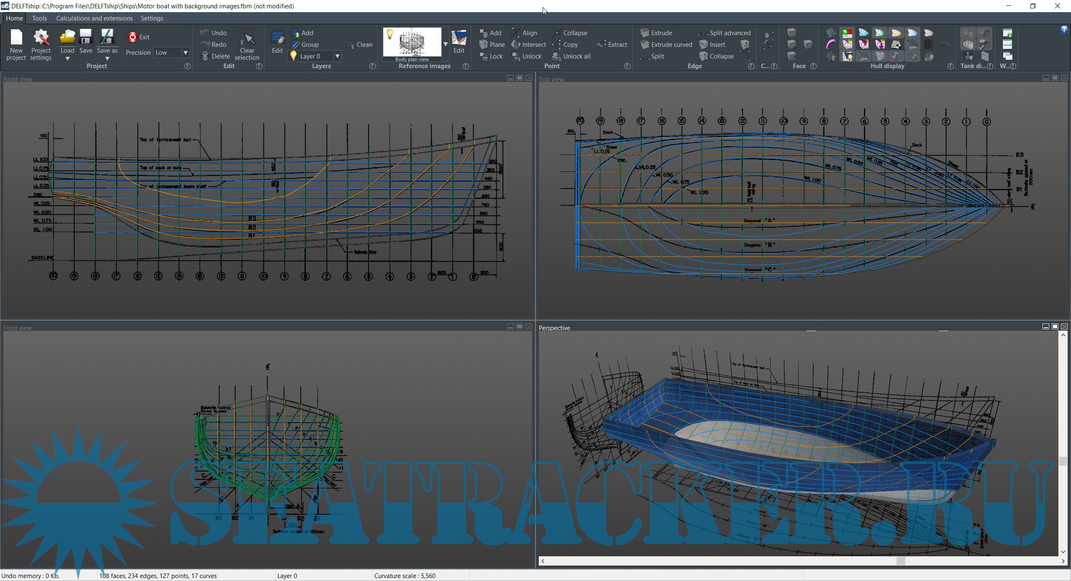
Task: Open the hydrostatics calculator icon in Hull display
Action: (x=896, y=44)
